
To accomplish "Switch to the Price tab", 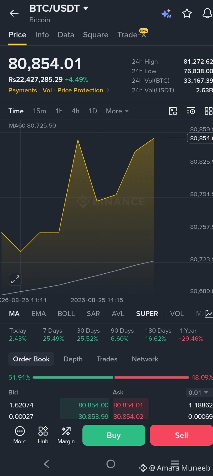I will 17,35.
